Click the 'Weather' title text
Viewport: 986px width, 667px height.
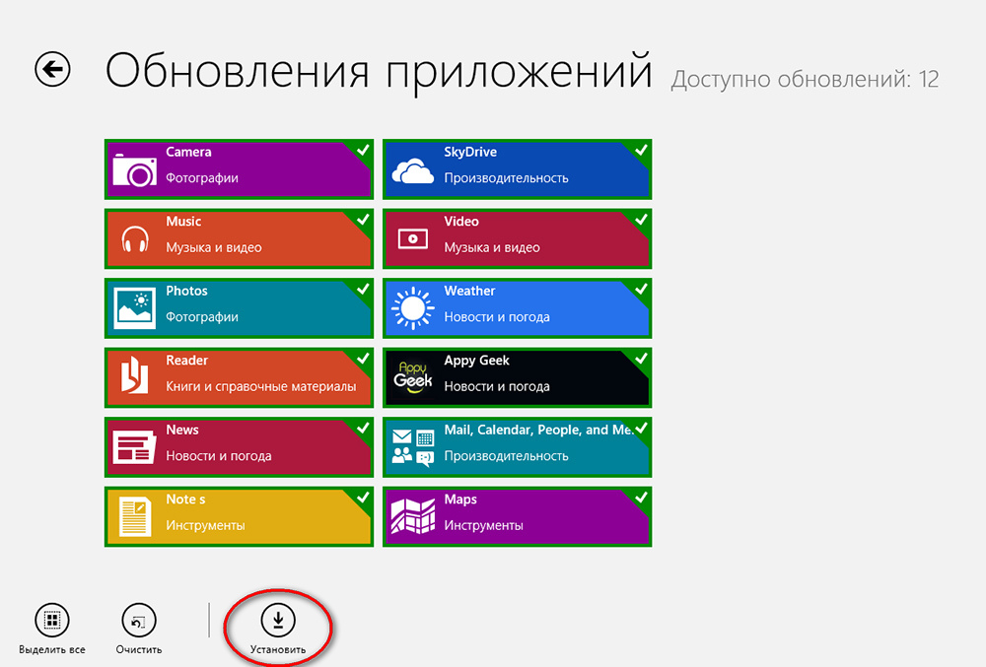click(469, 291)
